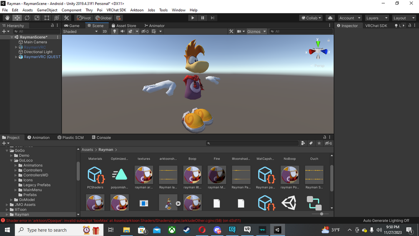The height and width of the screenshot is (236, 419).
Task: Open the Shaded draw mode dropdown
Action: coord(80,32)
